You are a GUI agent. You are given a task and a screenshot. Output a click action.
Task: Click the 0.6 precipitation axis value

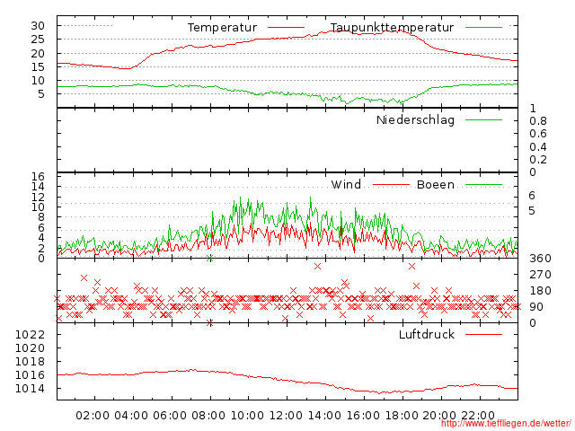click(x=538, y=134)
